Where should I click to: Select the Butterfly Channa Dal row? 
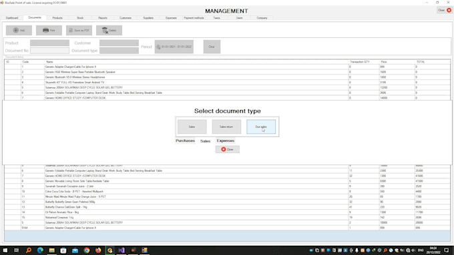pos(227,207)
